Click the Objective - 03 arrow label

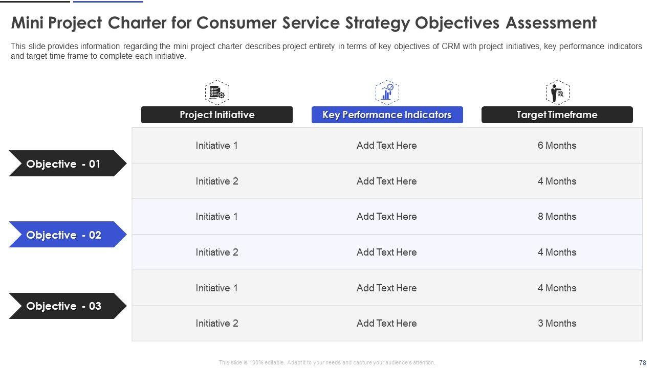(x=64, y=306)
